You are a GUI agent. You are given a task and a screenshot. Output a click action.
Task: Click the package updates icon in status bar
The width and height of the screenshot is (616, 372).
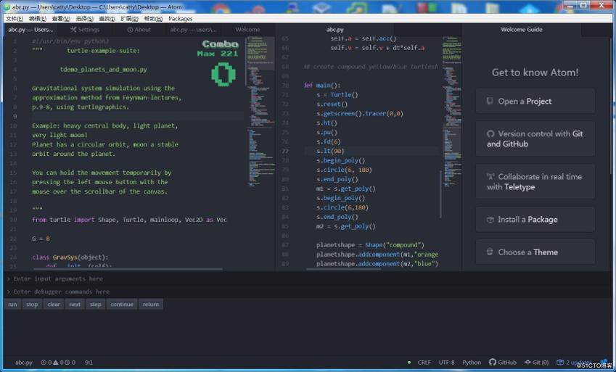(x=560, y=362)
